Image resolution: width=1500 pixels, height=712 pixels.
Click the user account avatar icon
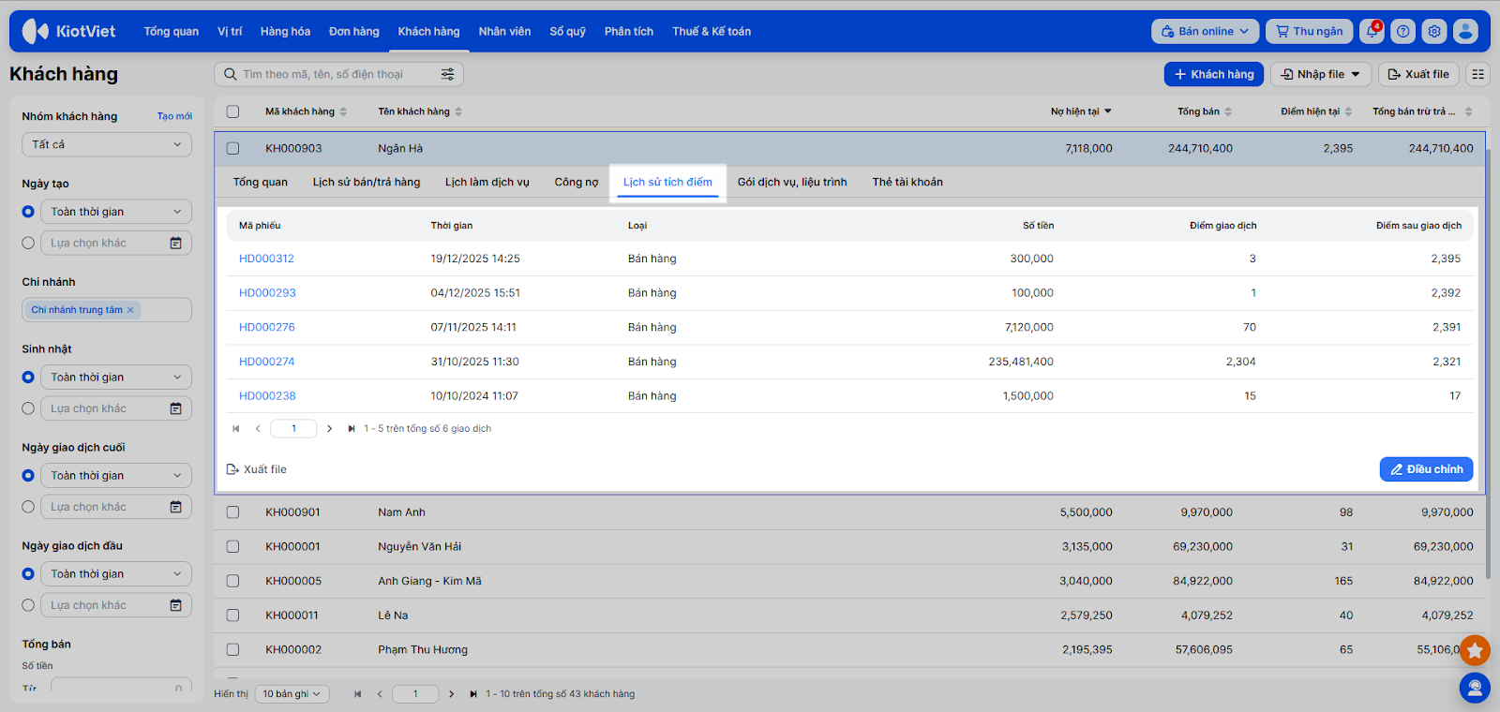click(1465, 32)
